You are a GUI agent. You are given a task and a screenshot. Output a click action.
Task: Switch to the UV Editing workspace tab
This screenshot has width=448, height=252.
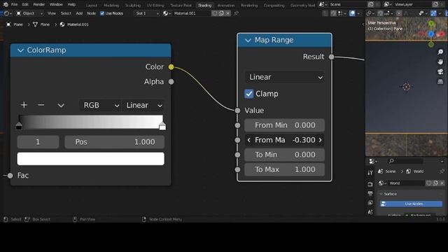point(155,6)
